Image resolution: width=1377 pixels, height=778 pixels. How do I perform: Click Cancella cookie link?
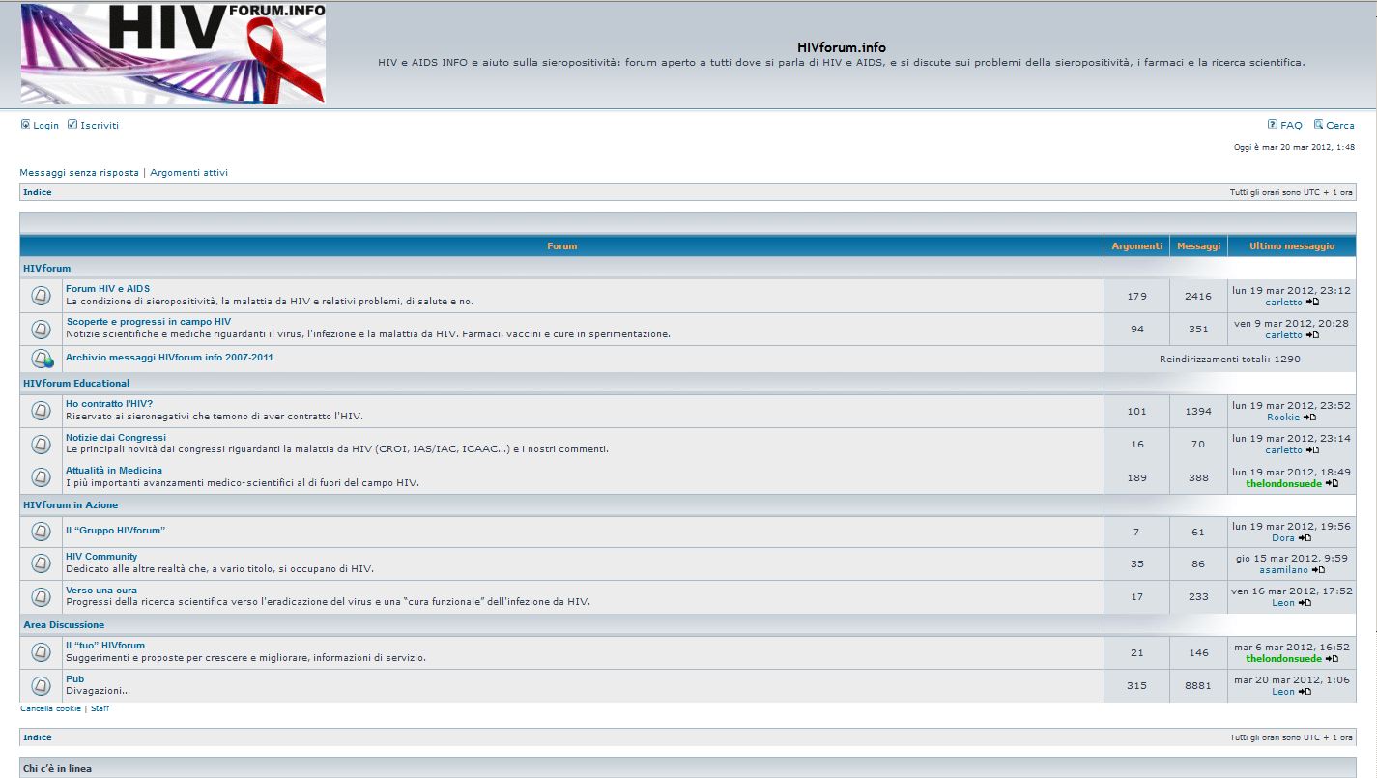pyautogui.click(x=50, y=708)
